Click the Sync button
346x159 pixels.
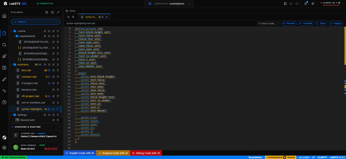[321, 23]
